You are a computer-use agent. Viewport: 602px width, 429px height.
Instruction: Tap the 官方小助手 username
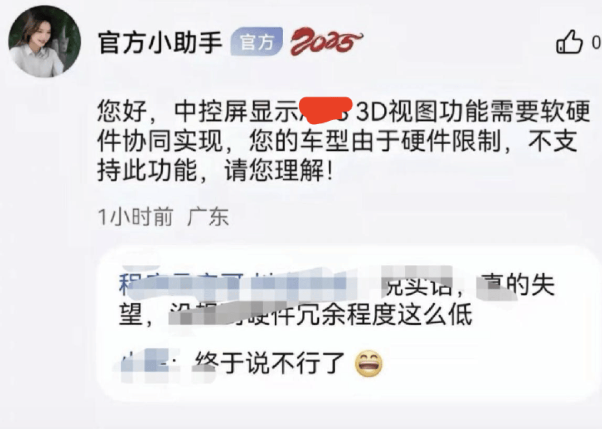coord(160,42)
